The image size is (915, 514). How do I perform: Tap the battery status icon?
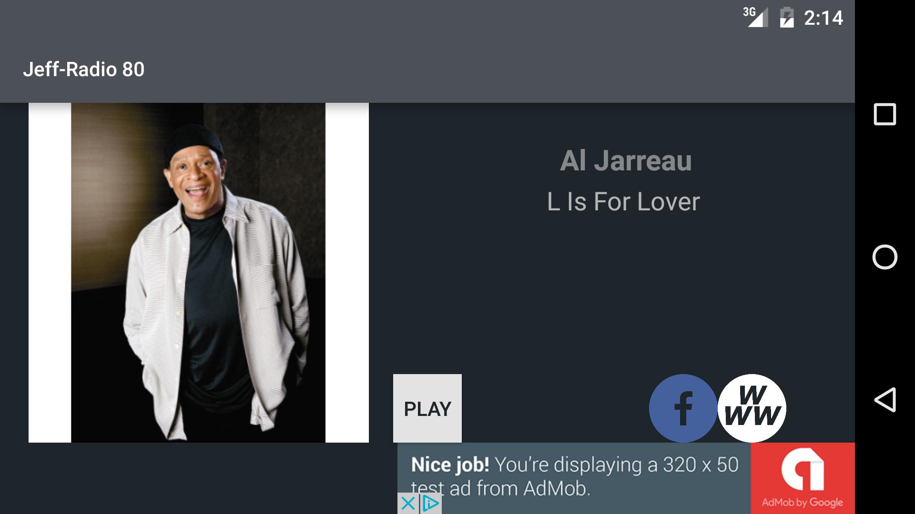[x=787, y=18]
